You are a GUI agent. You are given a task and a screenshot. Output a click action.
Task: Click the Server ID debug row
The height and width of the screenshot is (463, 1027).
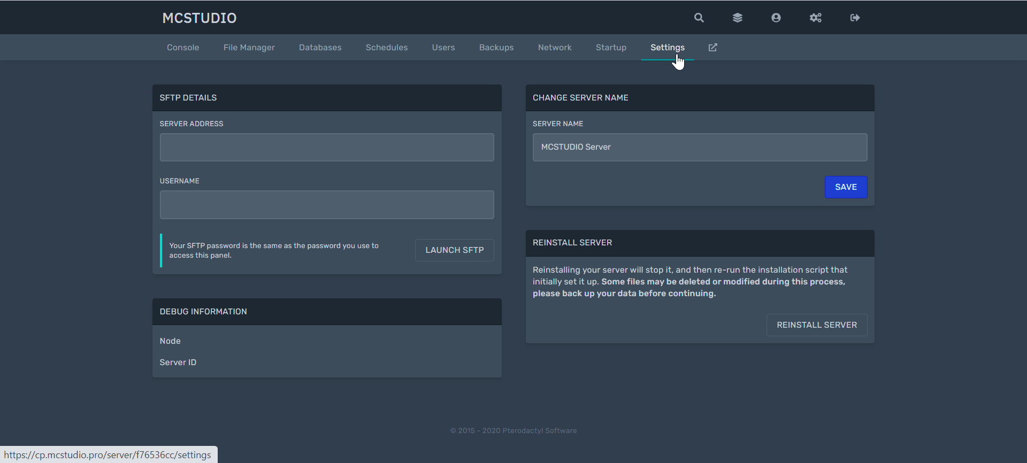tap(327, 362)
